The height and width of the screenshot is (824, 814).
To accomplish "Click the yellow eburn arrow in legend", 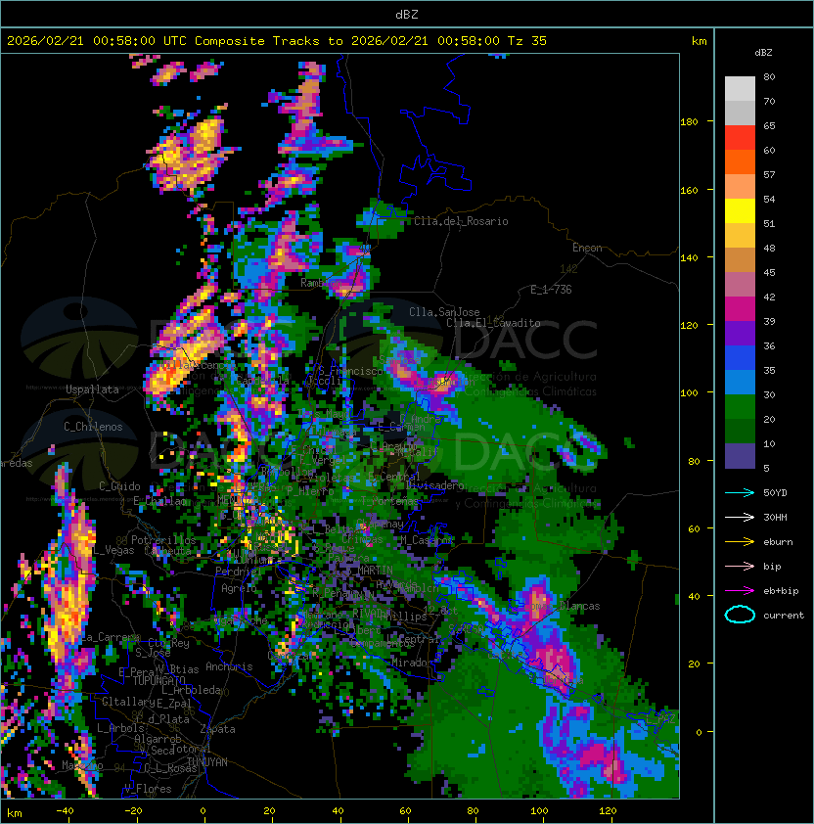I will coord(740,542).
